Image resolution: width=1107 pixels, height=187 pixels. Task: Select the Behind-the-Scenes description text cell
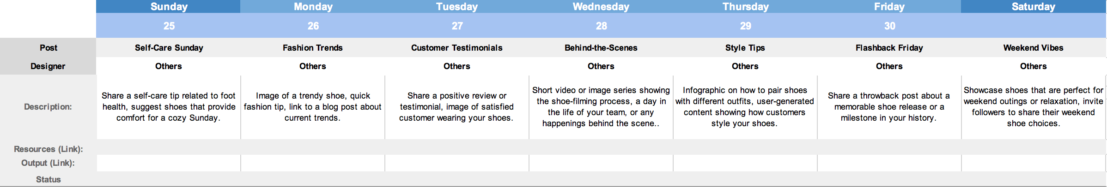(601, 107)
